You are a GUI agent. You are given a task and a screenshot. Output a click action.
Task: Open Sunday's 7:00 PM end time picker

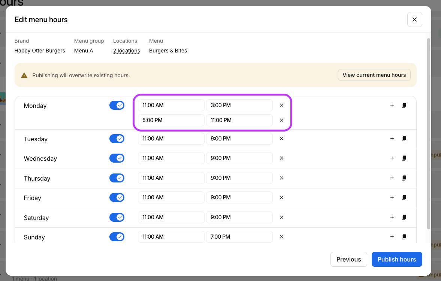pyautogui.click(x=239, y=237)
